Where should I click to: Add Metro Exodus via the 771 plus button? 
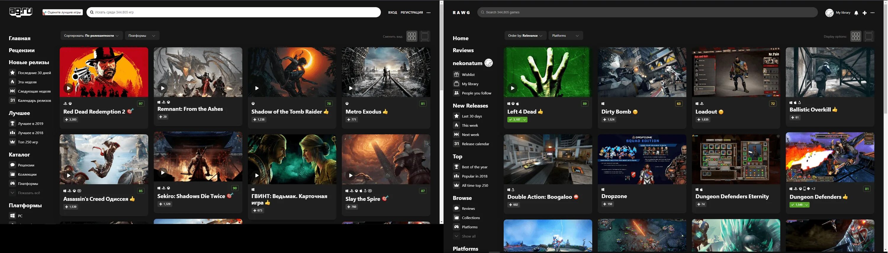(x=351, y=120)
